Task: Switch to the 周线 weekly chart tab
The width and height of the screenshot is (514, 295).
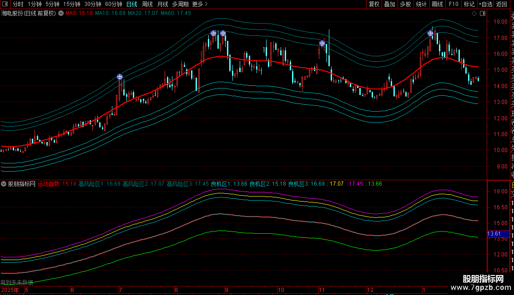Action: coord(147,4)
